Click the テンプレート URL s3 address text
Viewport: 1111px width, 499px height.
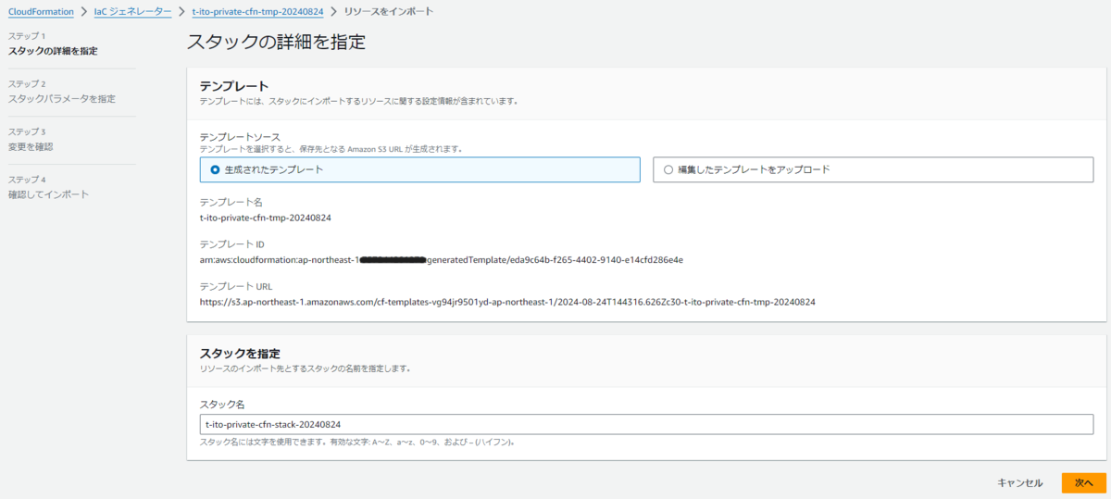click(x=507, y=301)
